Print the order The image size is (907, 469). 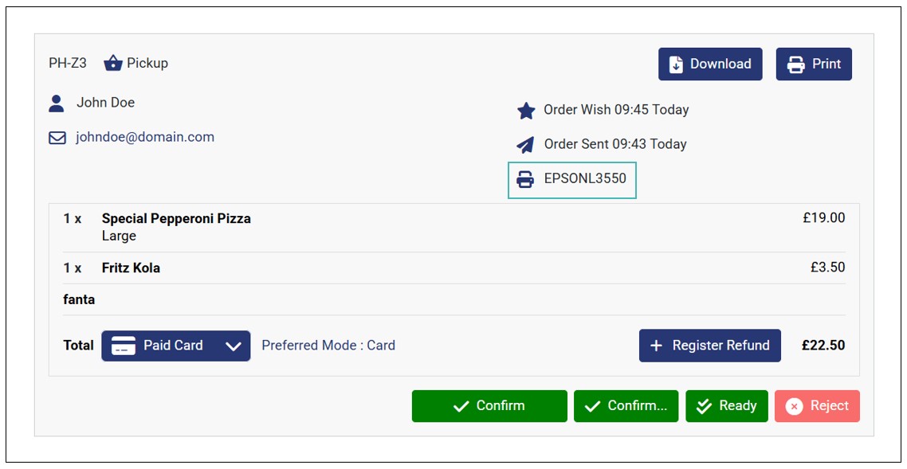tap(814, 64)
